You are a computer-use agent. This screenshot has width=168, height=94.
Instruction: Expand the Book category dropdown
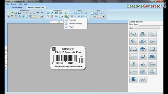[x=159, y=28]
